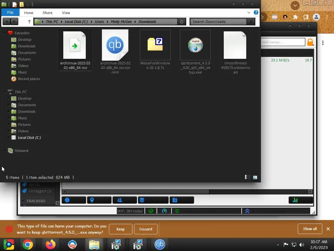Open the File menu in Explorer

[x=10, y=12]
